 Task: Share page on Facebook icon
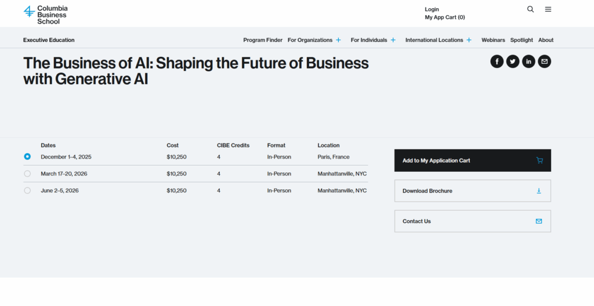pyautogui.click(x=497, y=62)
